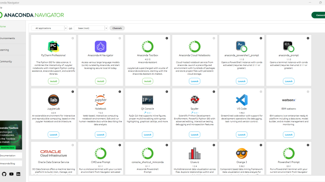Click the Glueviz bar chart icon

coord(195,153)
